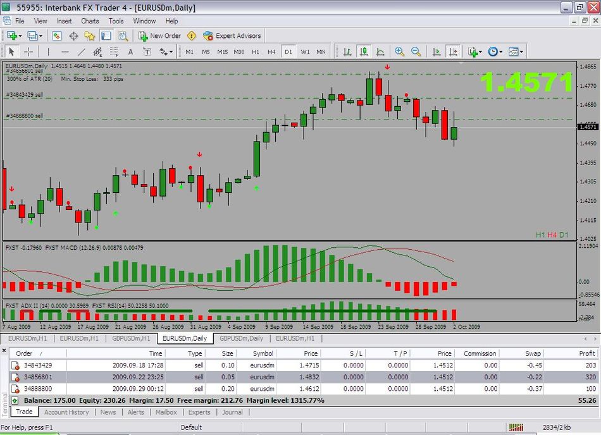Open the chart templates dropdown

point(515,52)
